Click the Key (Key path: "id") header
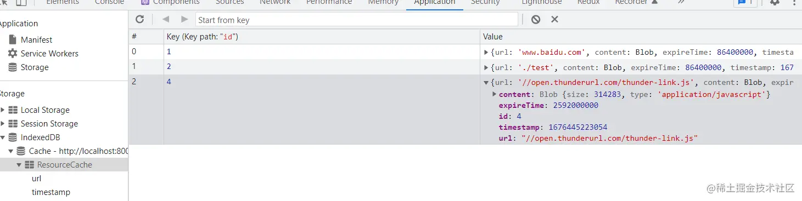Screen dimensions: 802x201 322,37
